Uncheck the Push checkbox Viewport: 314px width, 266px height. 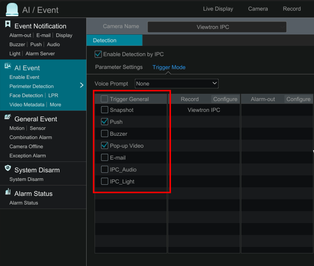(105, 122)
